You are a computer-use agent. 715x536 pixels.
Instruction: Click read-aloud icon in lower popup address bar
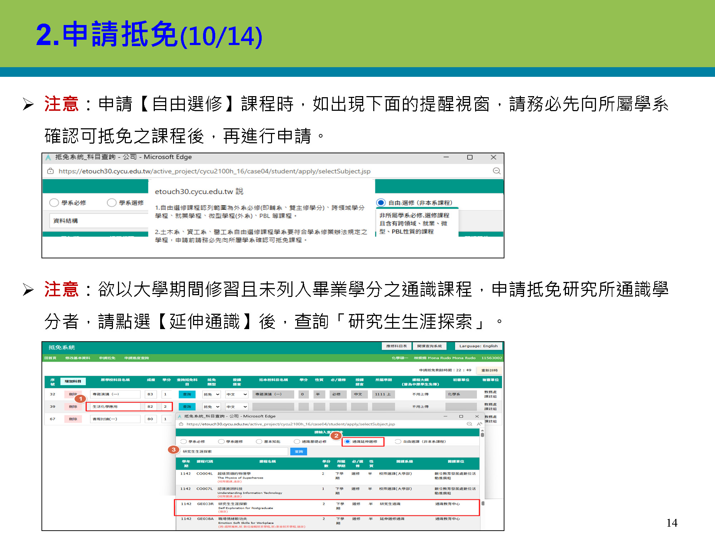tap(479, 424)
